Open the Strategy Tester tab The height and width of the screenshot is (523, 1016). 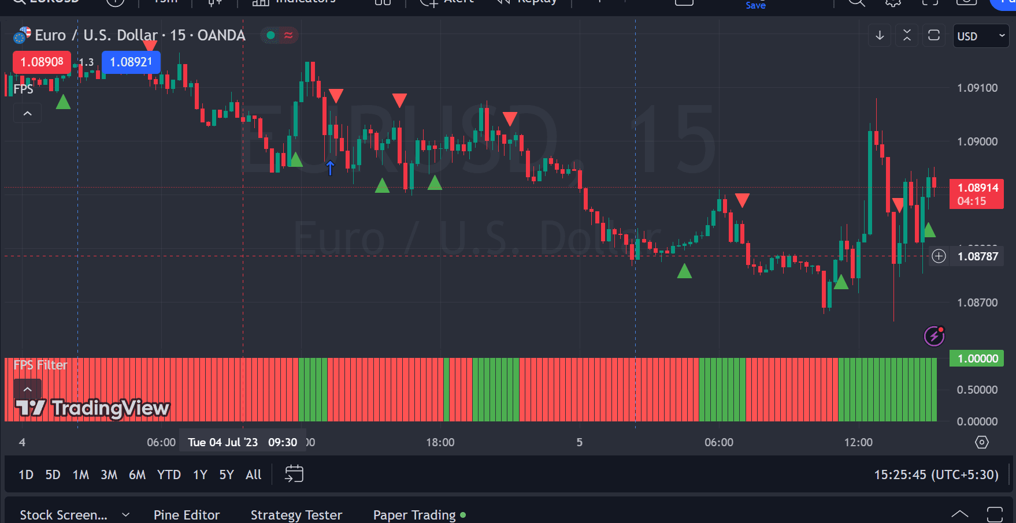(x=296, y=515)
